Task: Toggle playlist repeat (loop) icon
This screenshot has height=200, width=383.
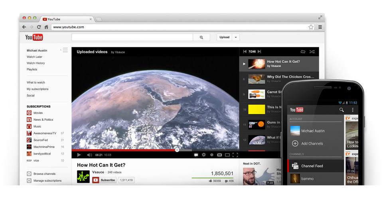Action: (303, 52)
